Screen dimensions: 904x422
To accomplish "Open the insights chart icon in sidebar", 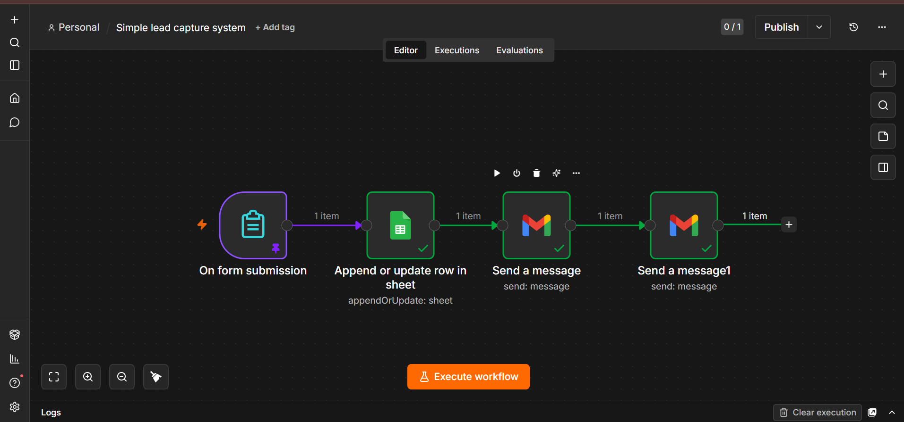I will point(15,359).
